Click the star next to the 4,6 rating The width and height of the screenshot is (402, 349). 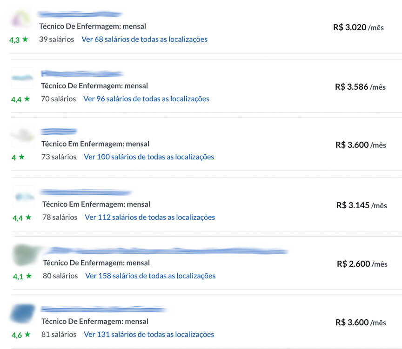pyautogui.click(x=28, y=334)
